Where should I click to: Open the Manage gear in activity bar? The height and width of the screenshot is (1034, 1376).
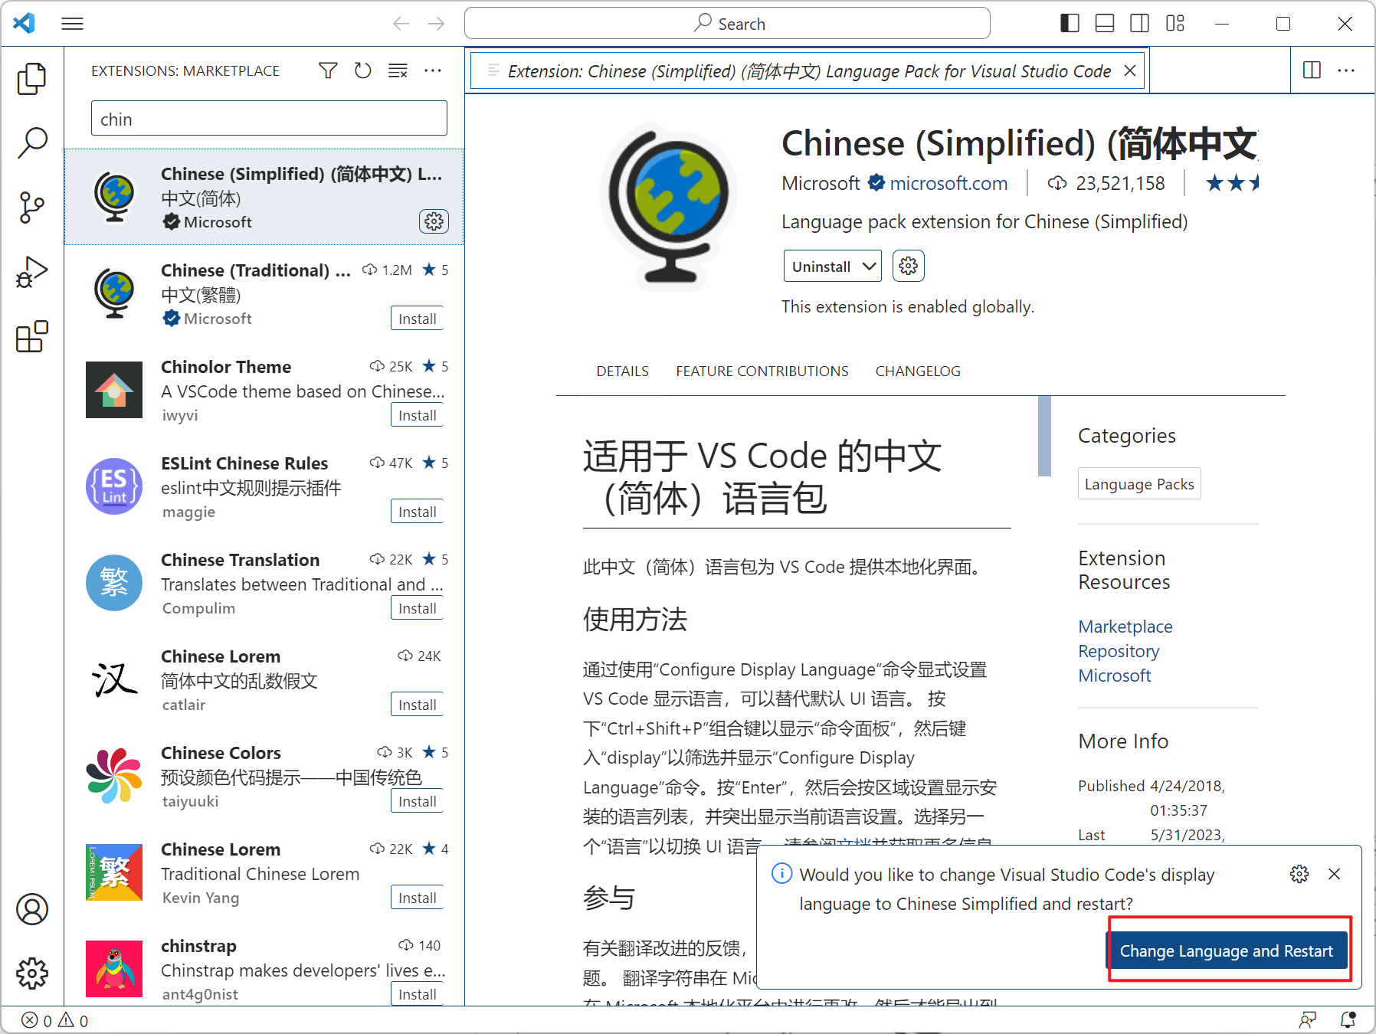[x=32, y=973]
